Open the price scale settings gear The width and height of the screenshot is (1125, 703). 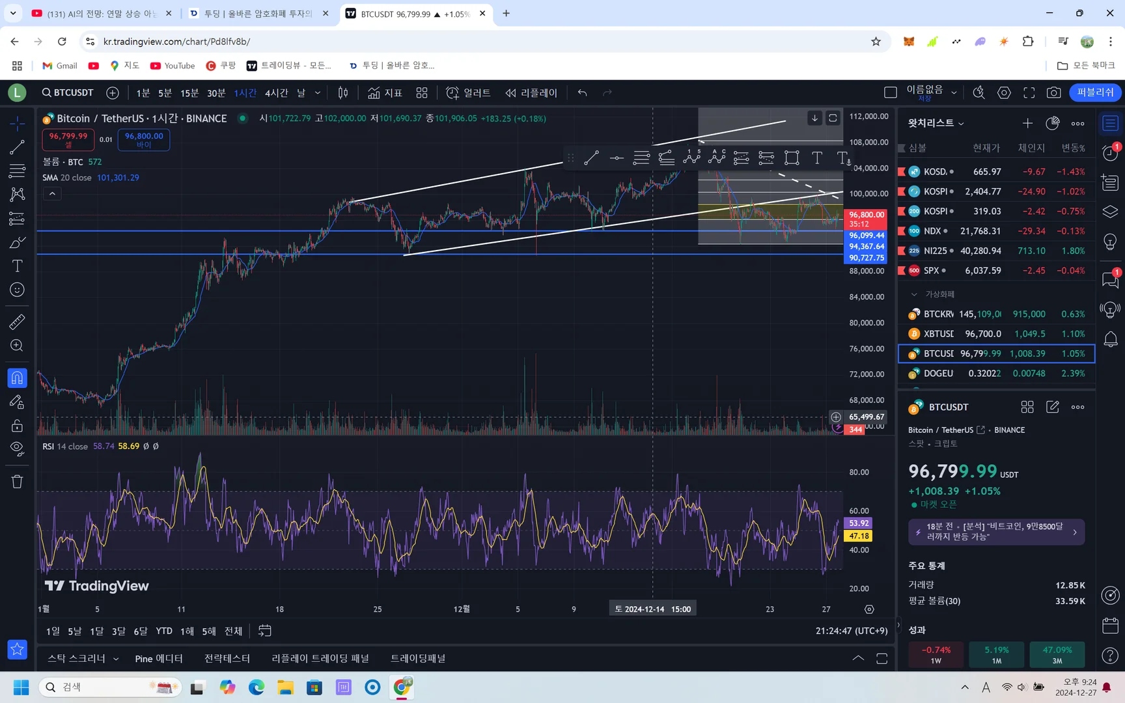click(x=869, y=609)
